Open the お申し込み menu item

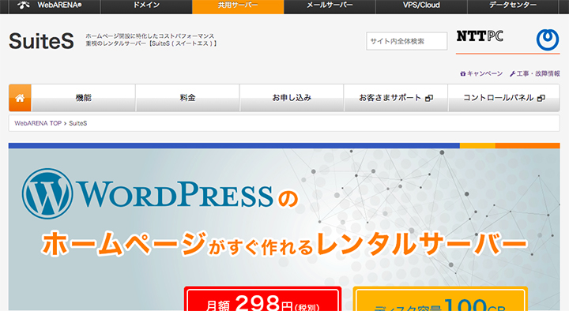click(292, 98)
